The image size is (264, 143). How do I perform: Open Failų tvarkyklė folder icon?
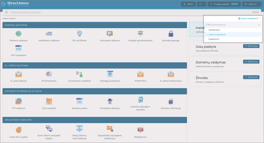point(49,101)
